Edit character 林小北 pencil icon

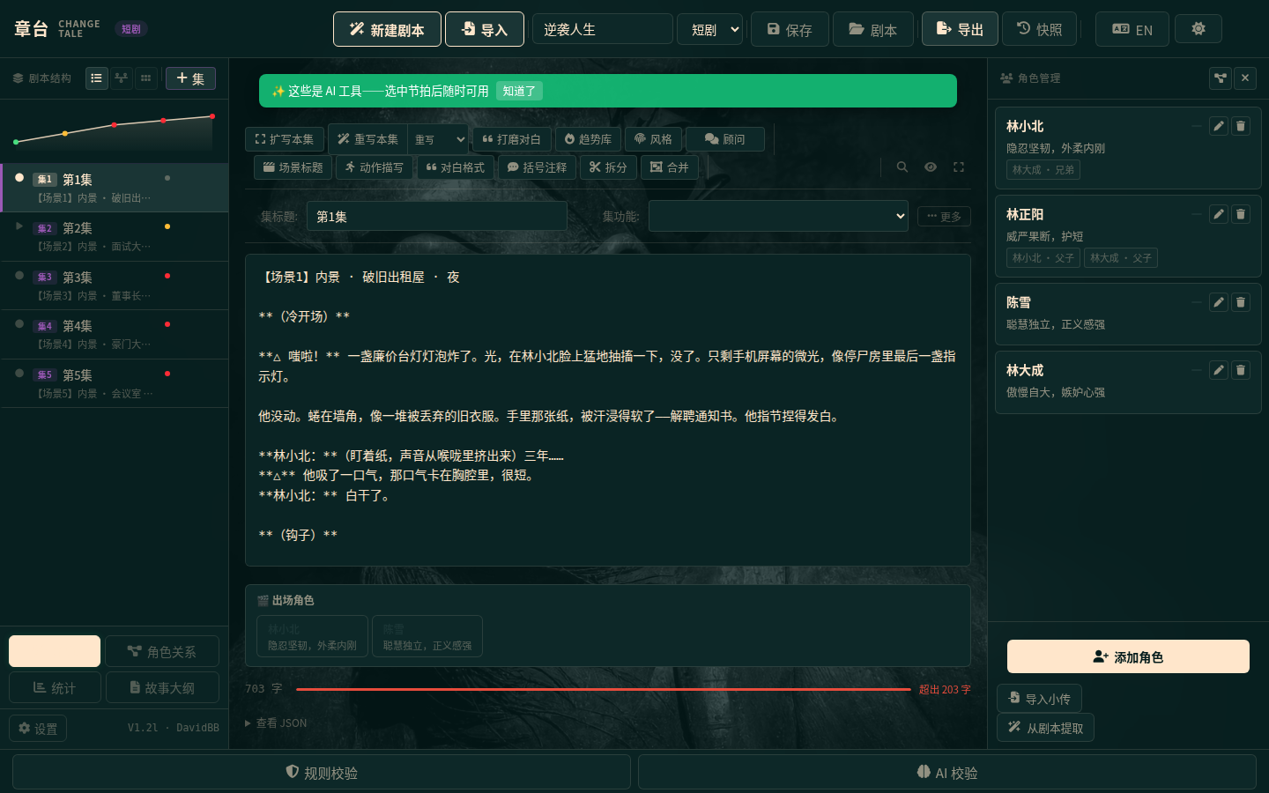point(1219,126)
